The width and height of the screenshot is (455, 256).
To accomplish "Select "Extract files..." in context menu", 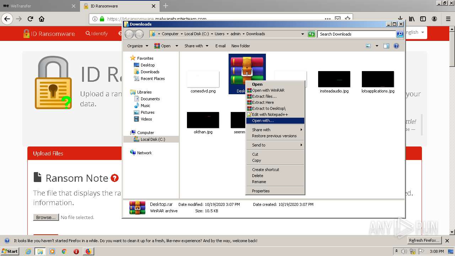I will [x=275, y=96].
